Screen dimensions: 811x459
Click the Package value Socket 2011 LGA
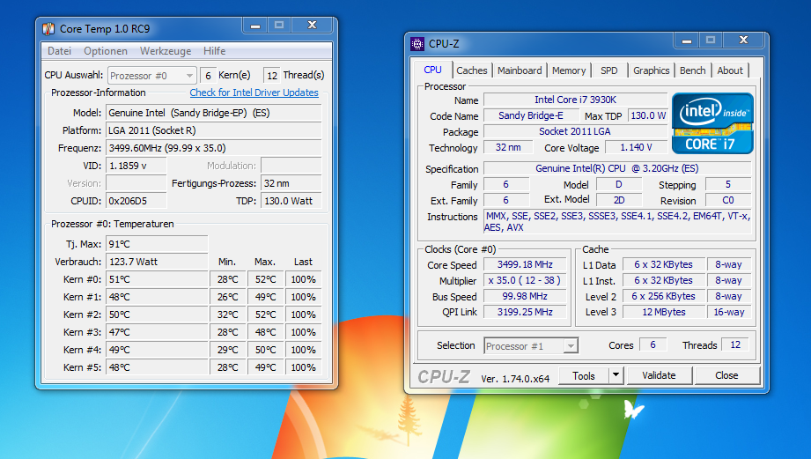[x=576, y=131]
